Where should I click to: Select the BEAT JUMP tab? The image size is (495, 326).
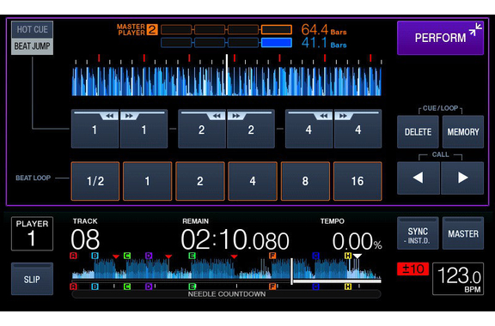(x=32, y=46)
